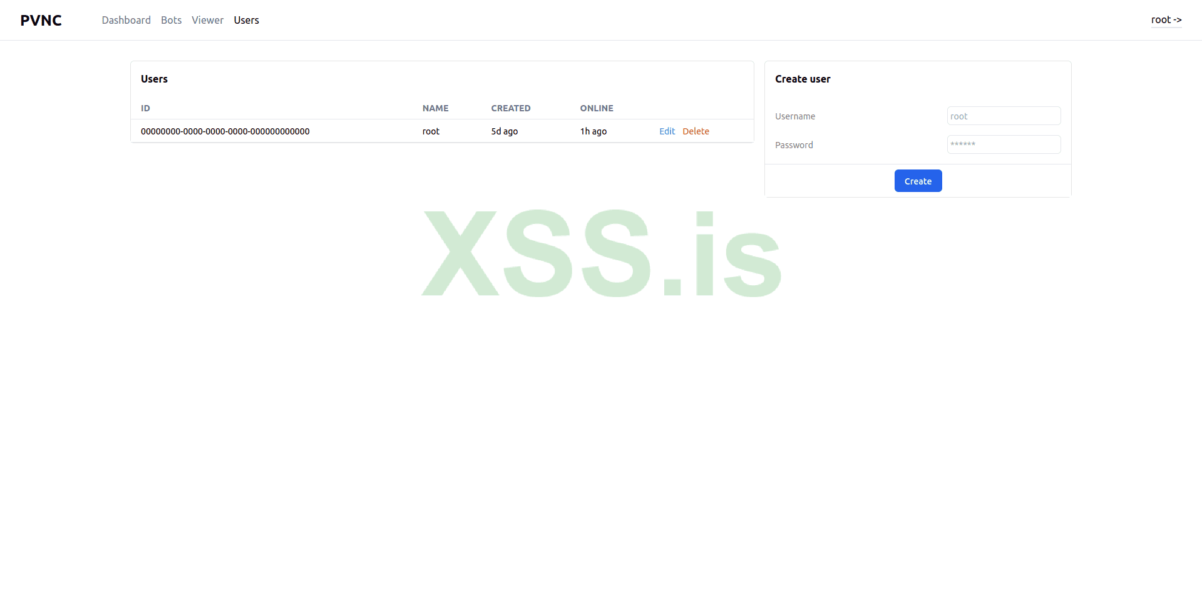Viewport: 1202px width, 611px height.
Task: Open the Viewer page
Action: click(207, 20)
